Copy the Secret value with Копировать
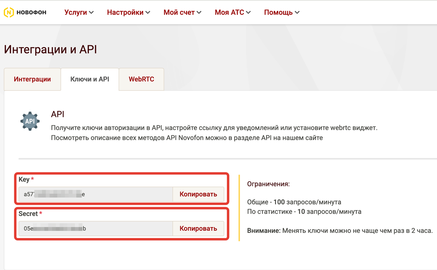437x270 pixels. tap(198, 229)
